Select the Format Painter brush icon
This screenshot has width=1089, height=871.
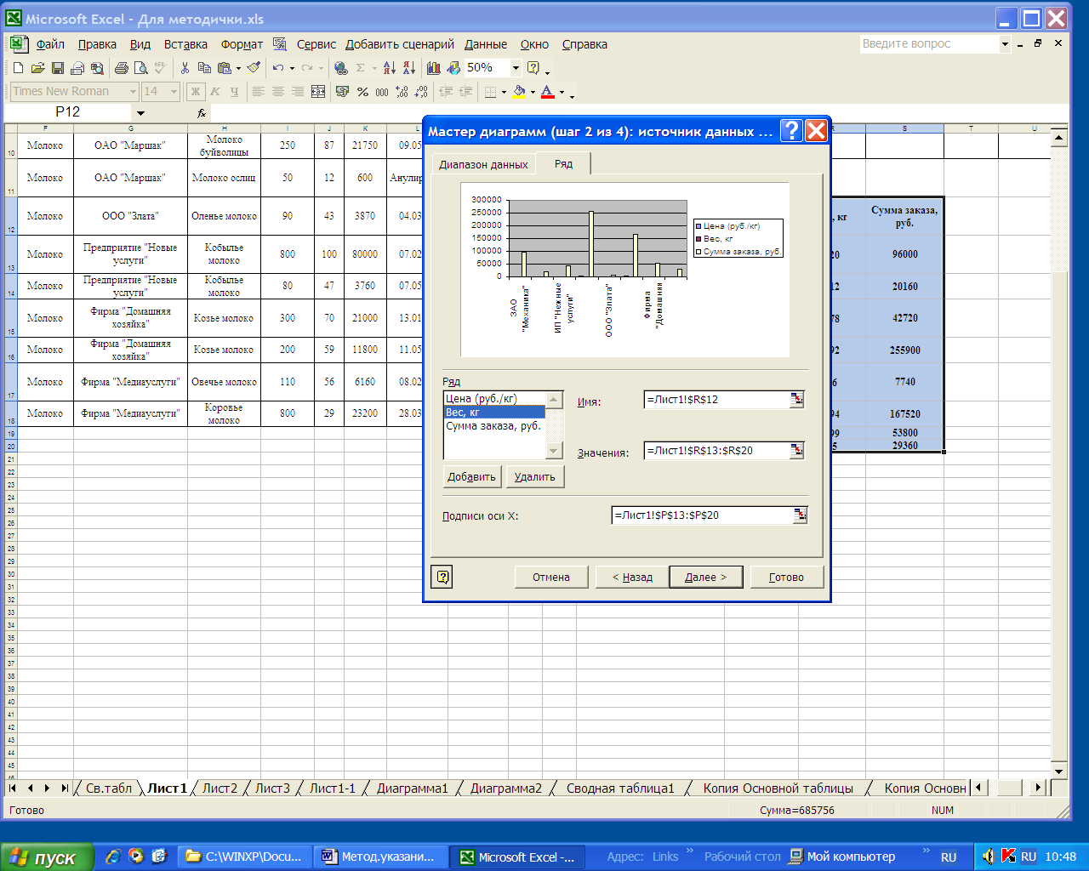254,68
